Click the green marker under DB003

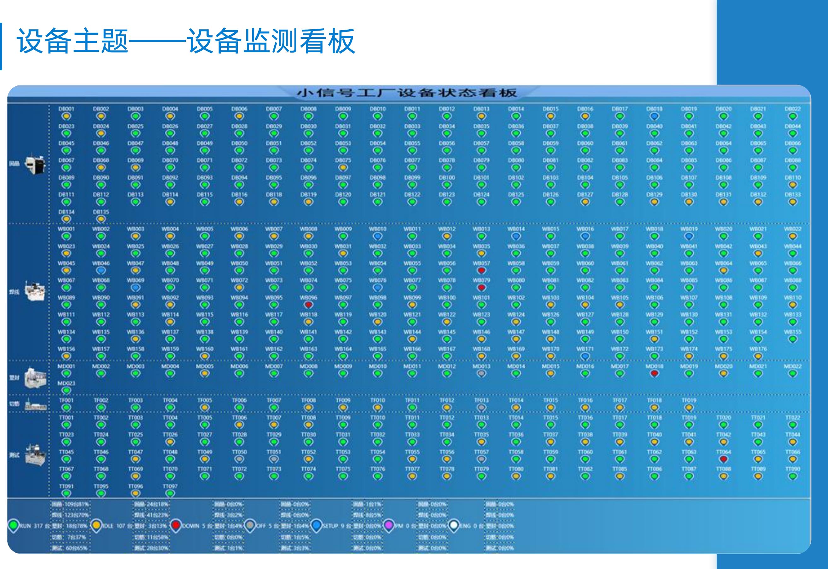pyautogui.click(x=136, y=116)
